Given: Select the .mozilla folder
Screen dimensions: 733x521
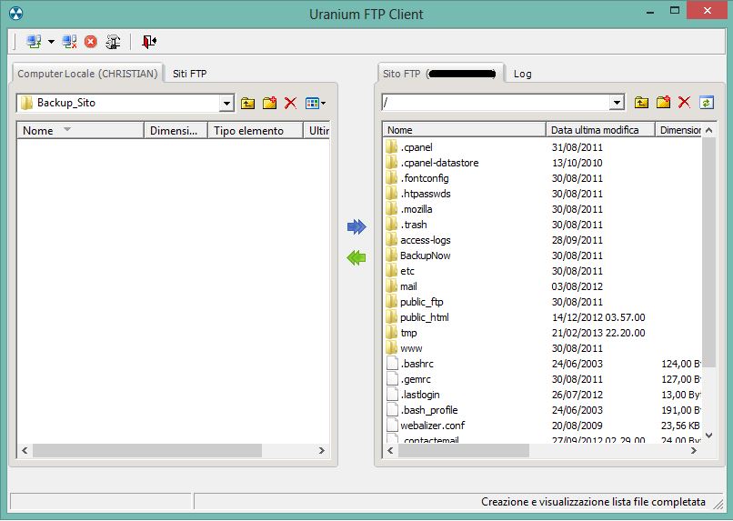Looking at the screenshot, I should coord(416,209).
